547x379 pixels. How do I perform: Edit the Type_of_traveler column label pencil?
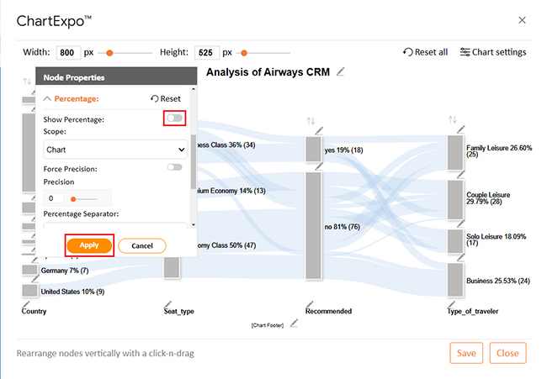click(x=452, y=302)
